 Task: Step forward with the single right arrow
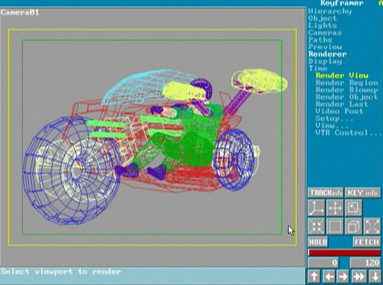click(x=345, y=276)
